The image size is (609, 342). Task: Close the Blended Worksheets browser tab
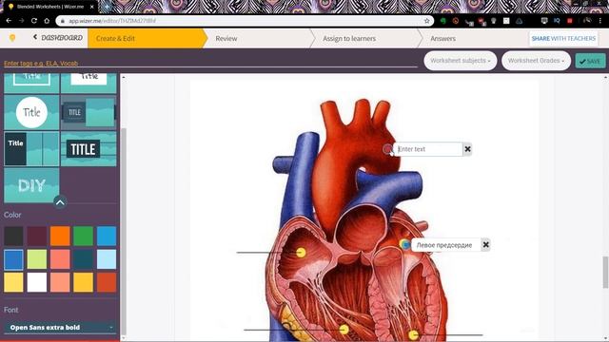click(x=92, y=7)
